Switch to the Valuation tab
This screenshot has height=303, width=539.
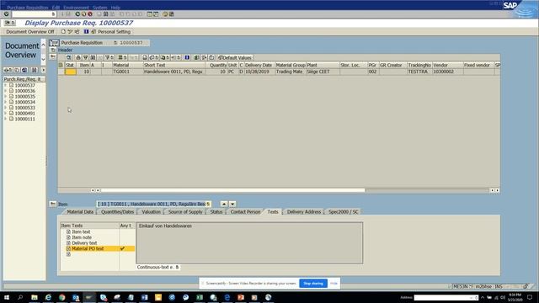152,212
